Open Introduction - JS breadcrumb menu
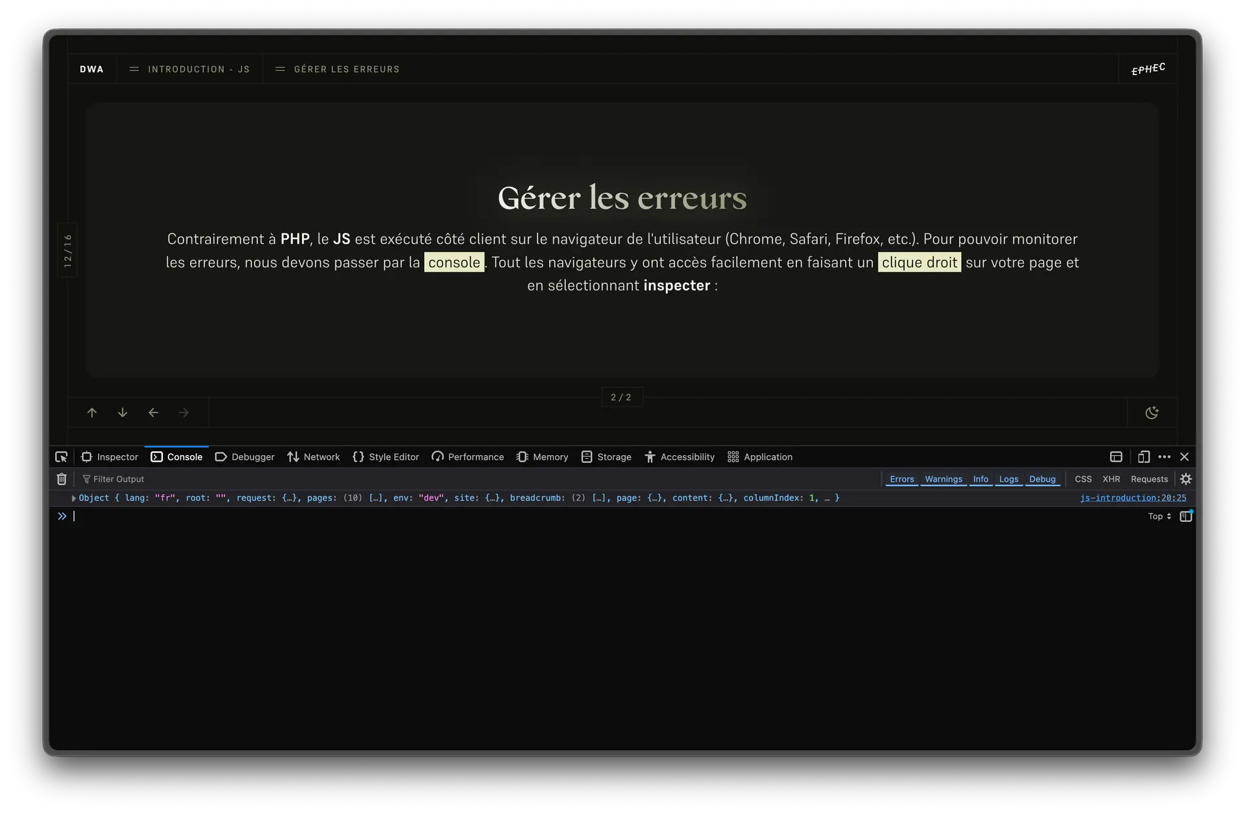 tap(189, 69)
